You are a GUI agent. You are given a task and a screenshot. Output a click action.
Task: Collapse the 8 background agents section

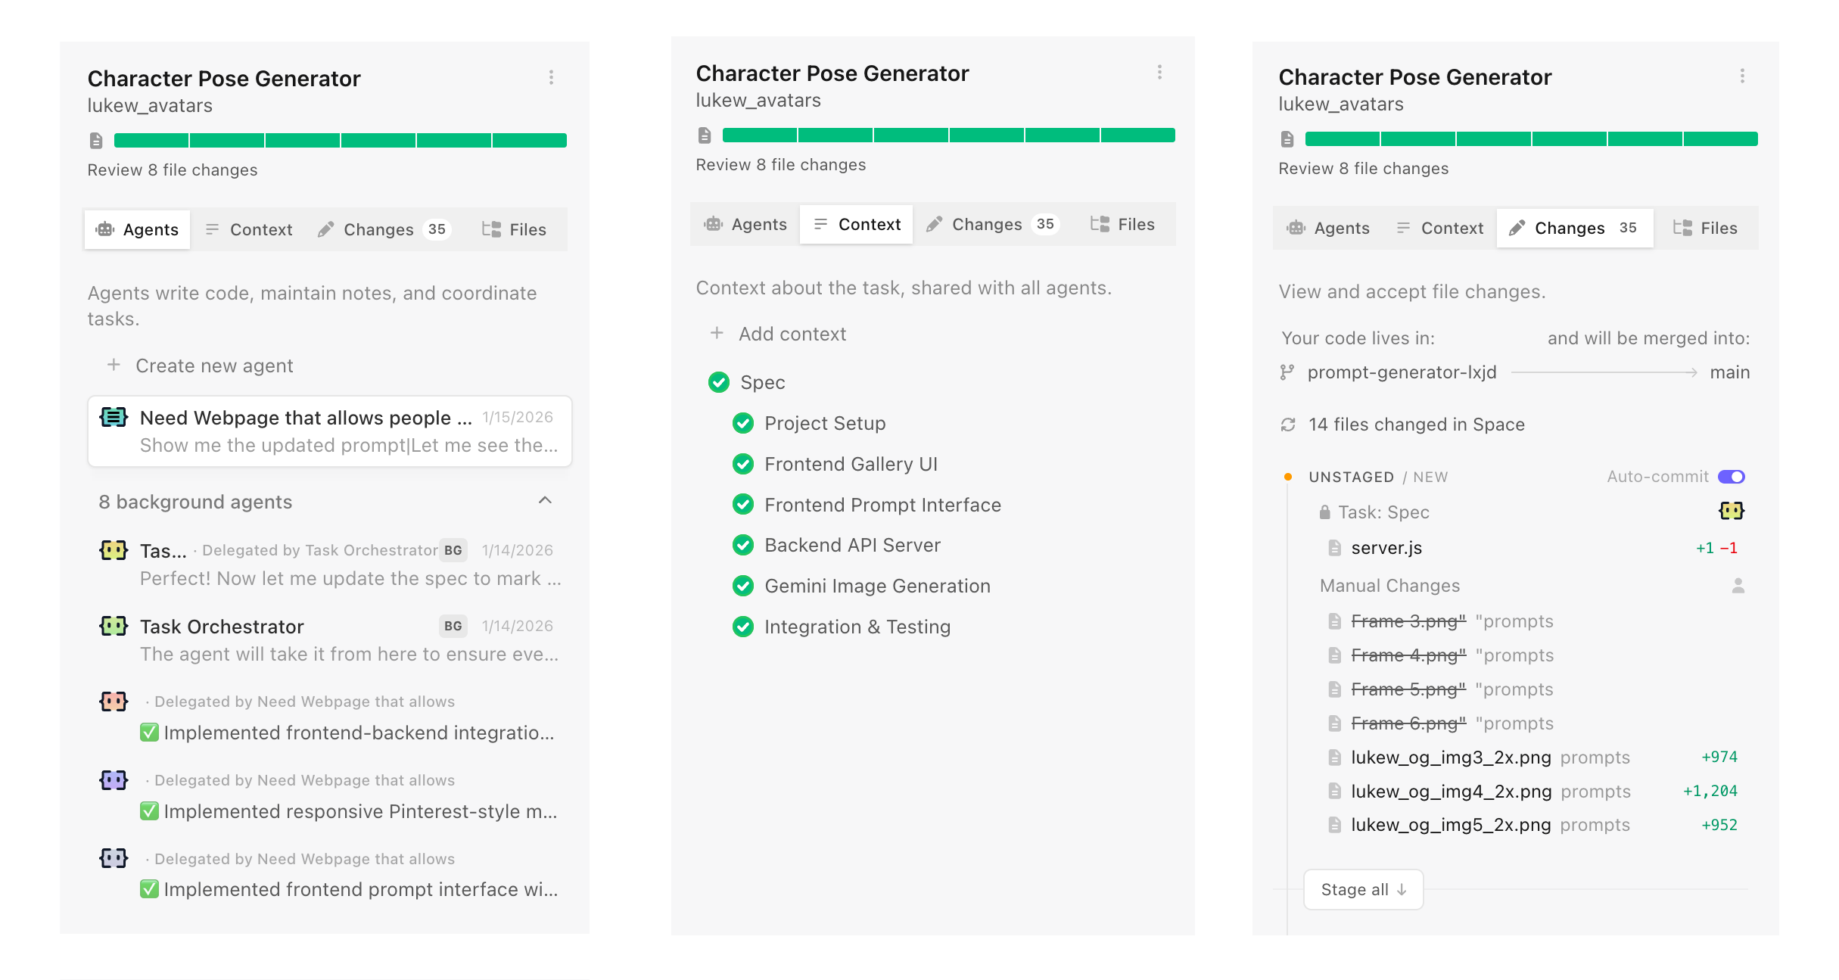point(545,500)
